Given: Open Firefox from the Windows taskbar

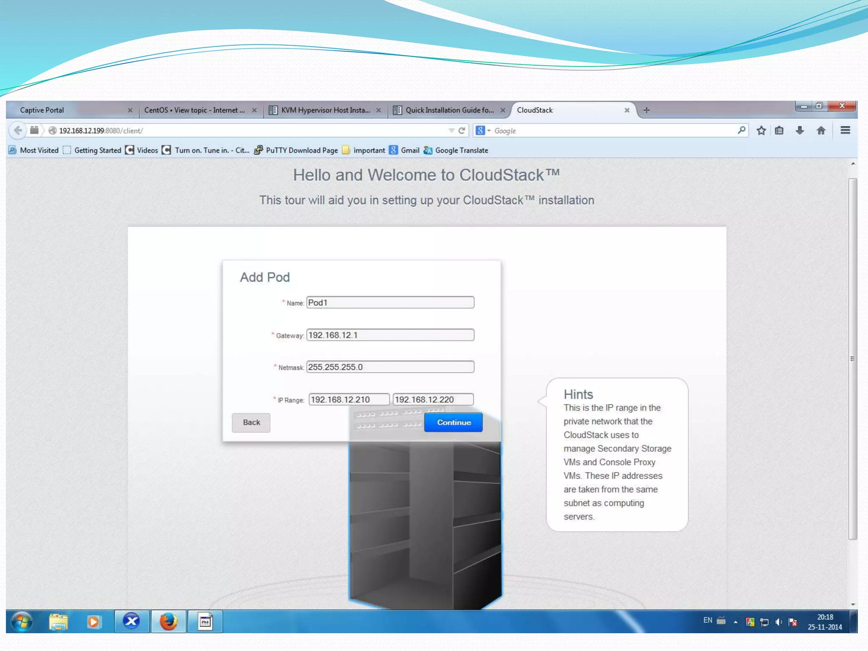Looking at the screenshot, I should pyautogui.click(x=168, y=622).
